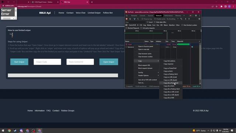This screenshot has height=133, width=236.
Task: Choose Copy all as HAR
Action: point(171,98)
